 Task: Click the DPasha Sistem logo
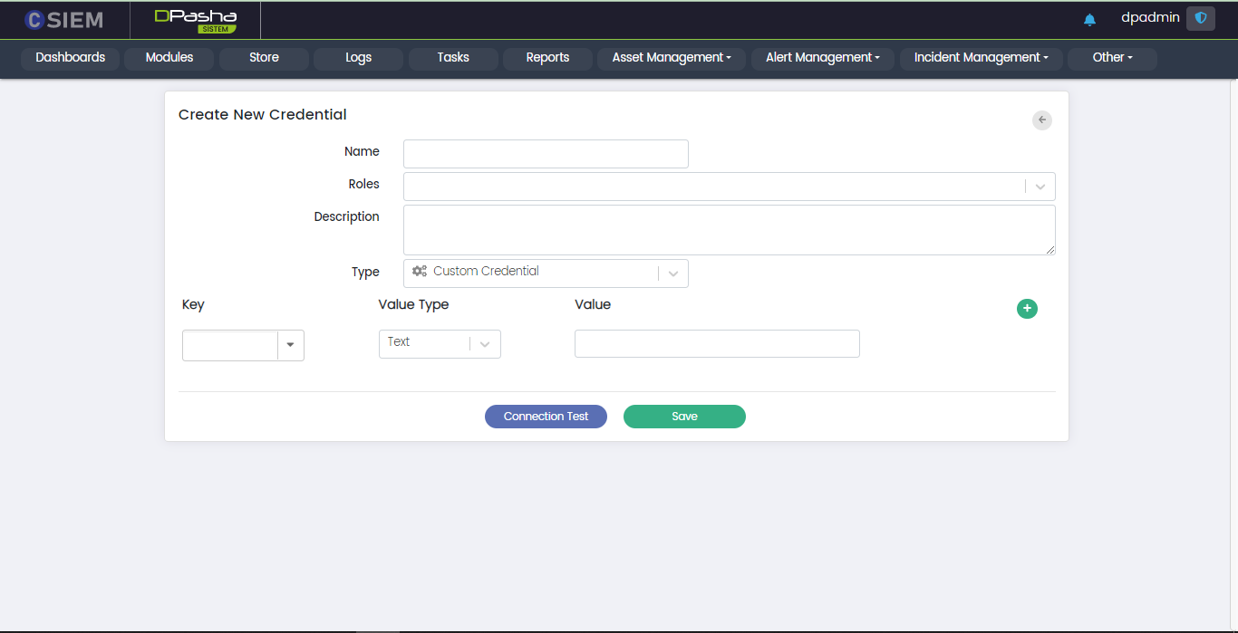click(195, 20)
